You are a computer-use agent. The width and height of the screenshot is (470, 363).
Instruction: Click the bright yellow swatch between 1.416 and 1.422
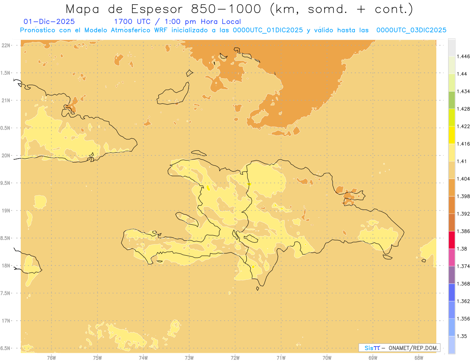click(x=452, y=135)
